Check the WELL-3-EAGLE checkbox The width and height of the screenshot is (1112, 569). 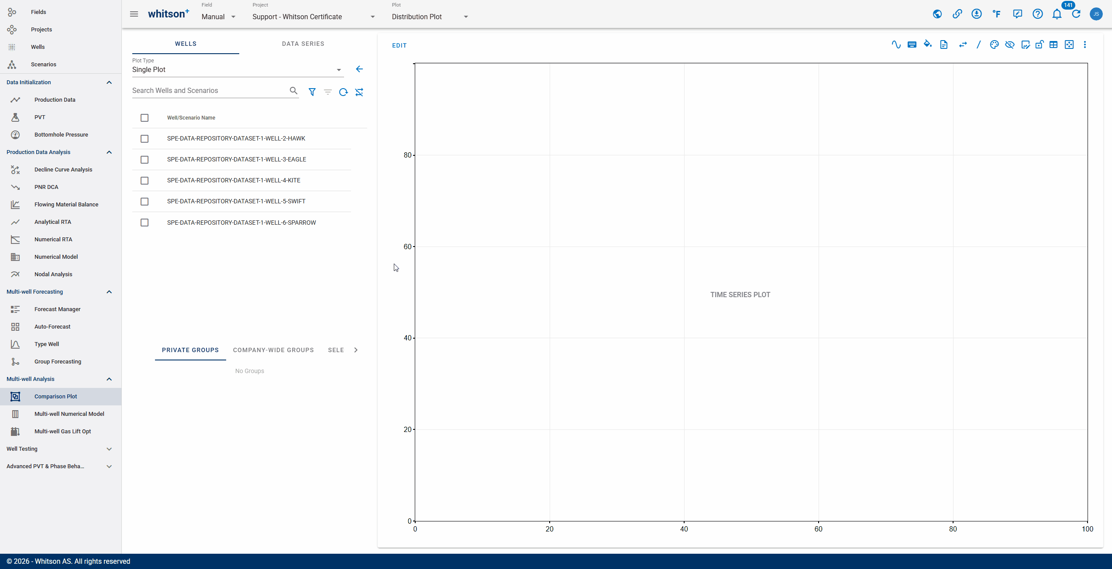[145, 160]
